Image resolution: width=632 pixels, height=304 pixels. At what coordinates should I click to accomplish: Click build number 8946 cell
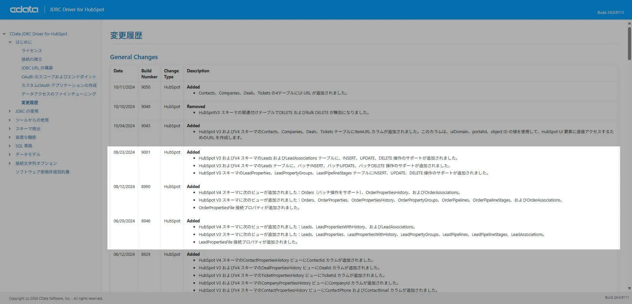(x=146, y=221)
